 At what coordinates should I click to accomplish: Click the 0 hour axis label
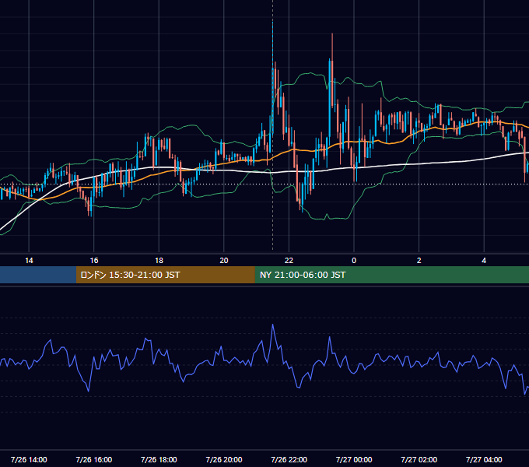[354, 261]
